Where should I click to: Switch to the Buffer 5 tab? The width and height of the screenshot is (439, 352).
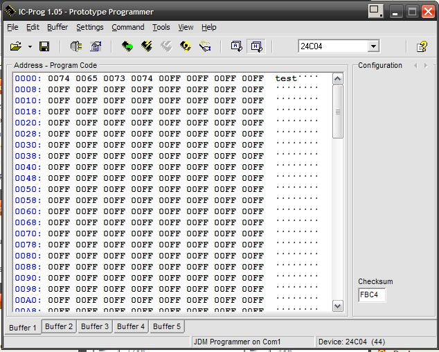[x=167, y=326]
